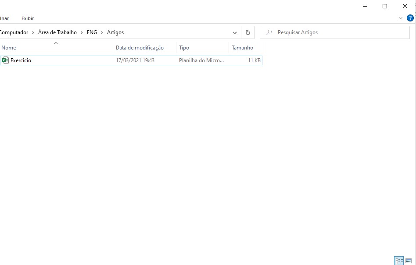
Task: Maximize the File Explorer window
Action: point(385,6)
